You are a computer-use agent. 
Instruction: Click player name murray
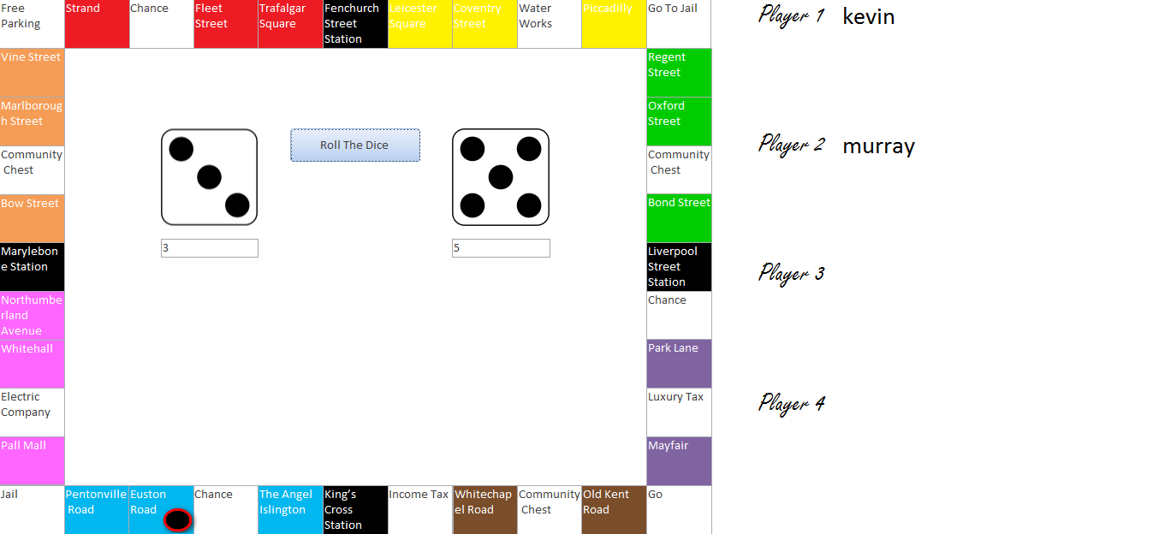[878, 146]
